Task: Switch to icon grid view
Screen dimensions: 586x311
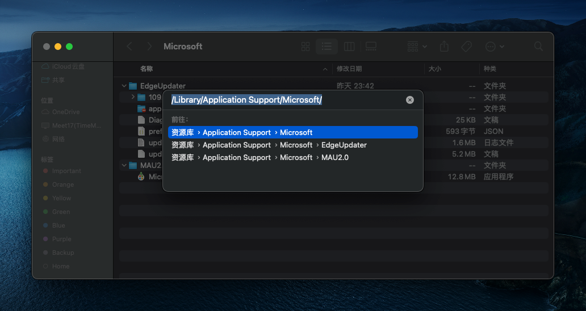Action: point(305,47)
